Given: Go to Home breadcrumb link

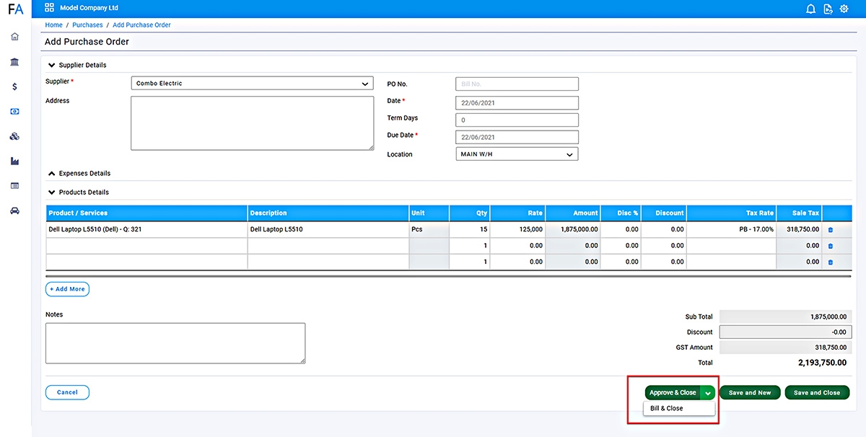Looking at the screenshot, I should 53,25.
